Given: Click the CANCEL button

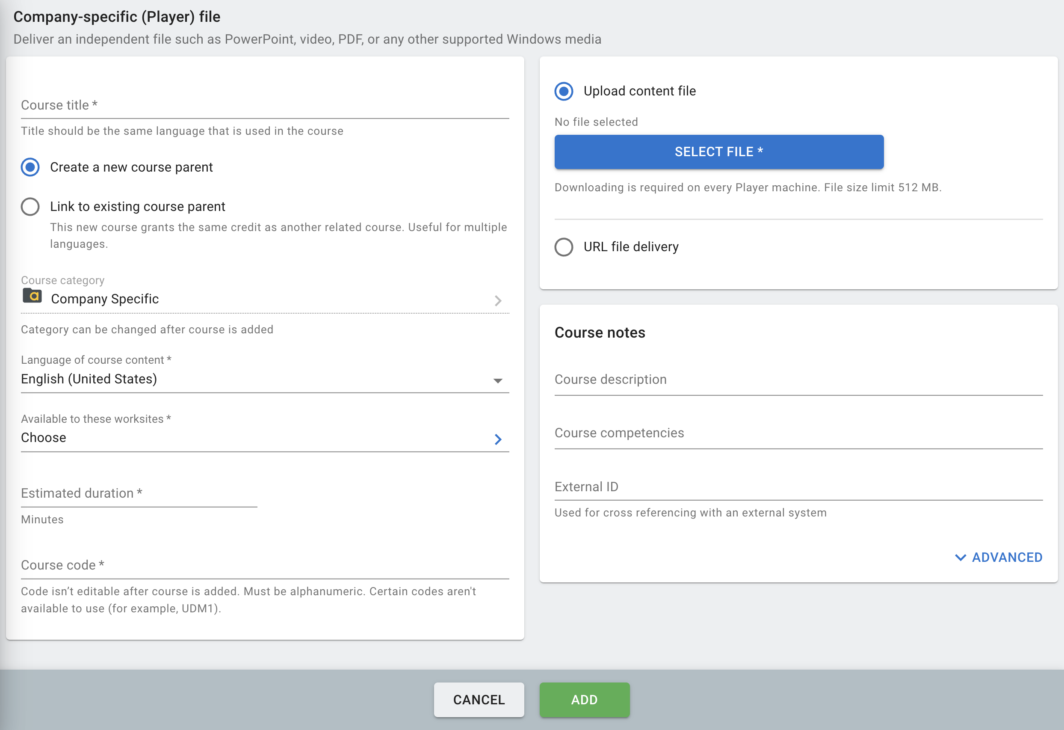Looking at the screenshot, I should coord(479,699).
